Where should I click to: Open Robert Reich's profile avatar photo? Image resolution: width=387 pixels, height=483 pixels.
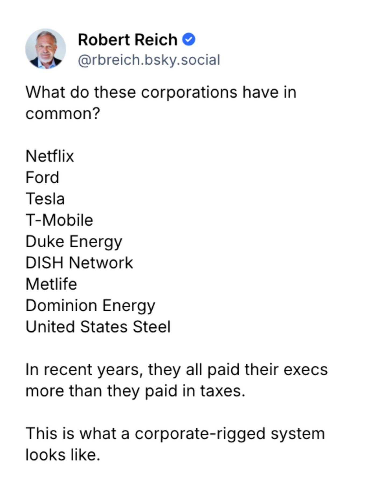[45, 49]
